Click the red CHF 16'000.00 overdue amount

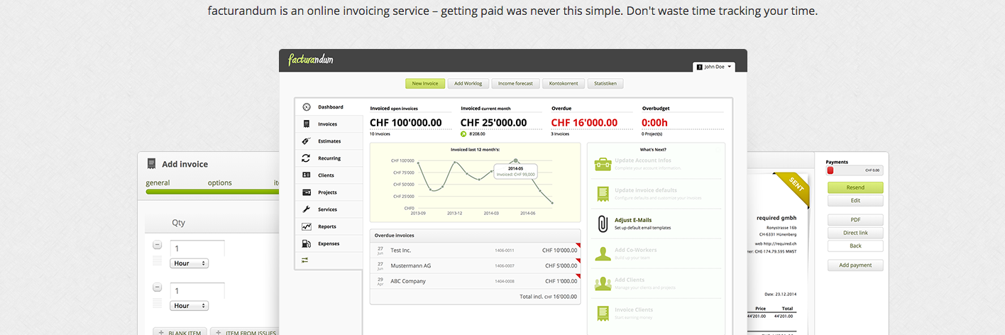click(x=584, y=123)
